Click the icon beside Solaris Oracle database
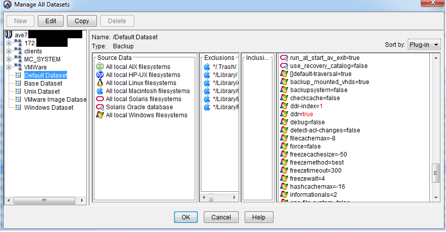The image size is (446, 232). click(x=100, y=107)
